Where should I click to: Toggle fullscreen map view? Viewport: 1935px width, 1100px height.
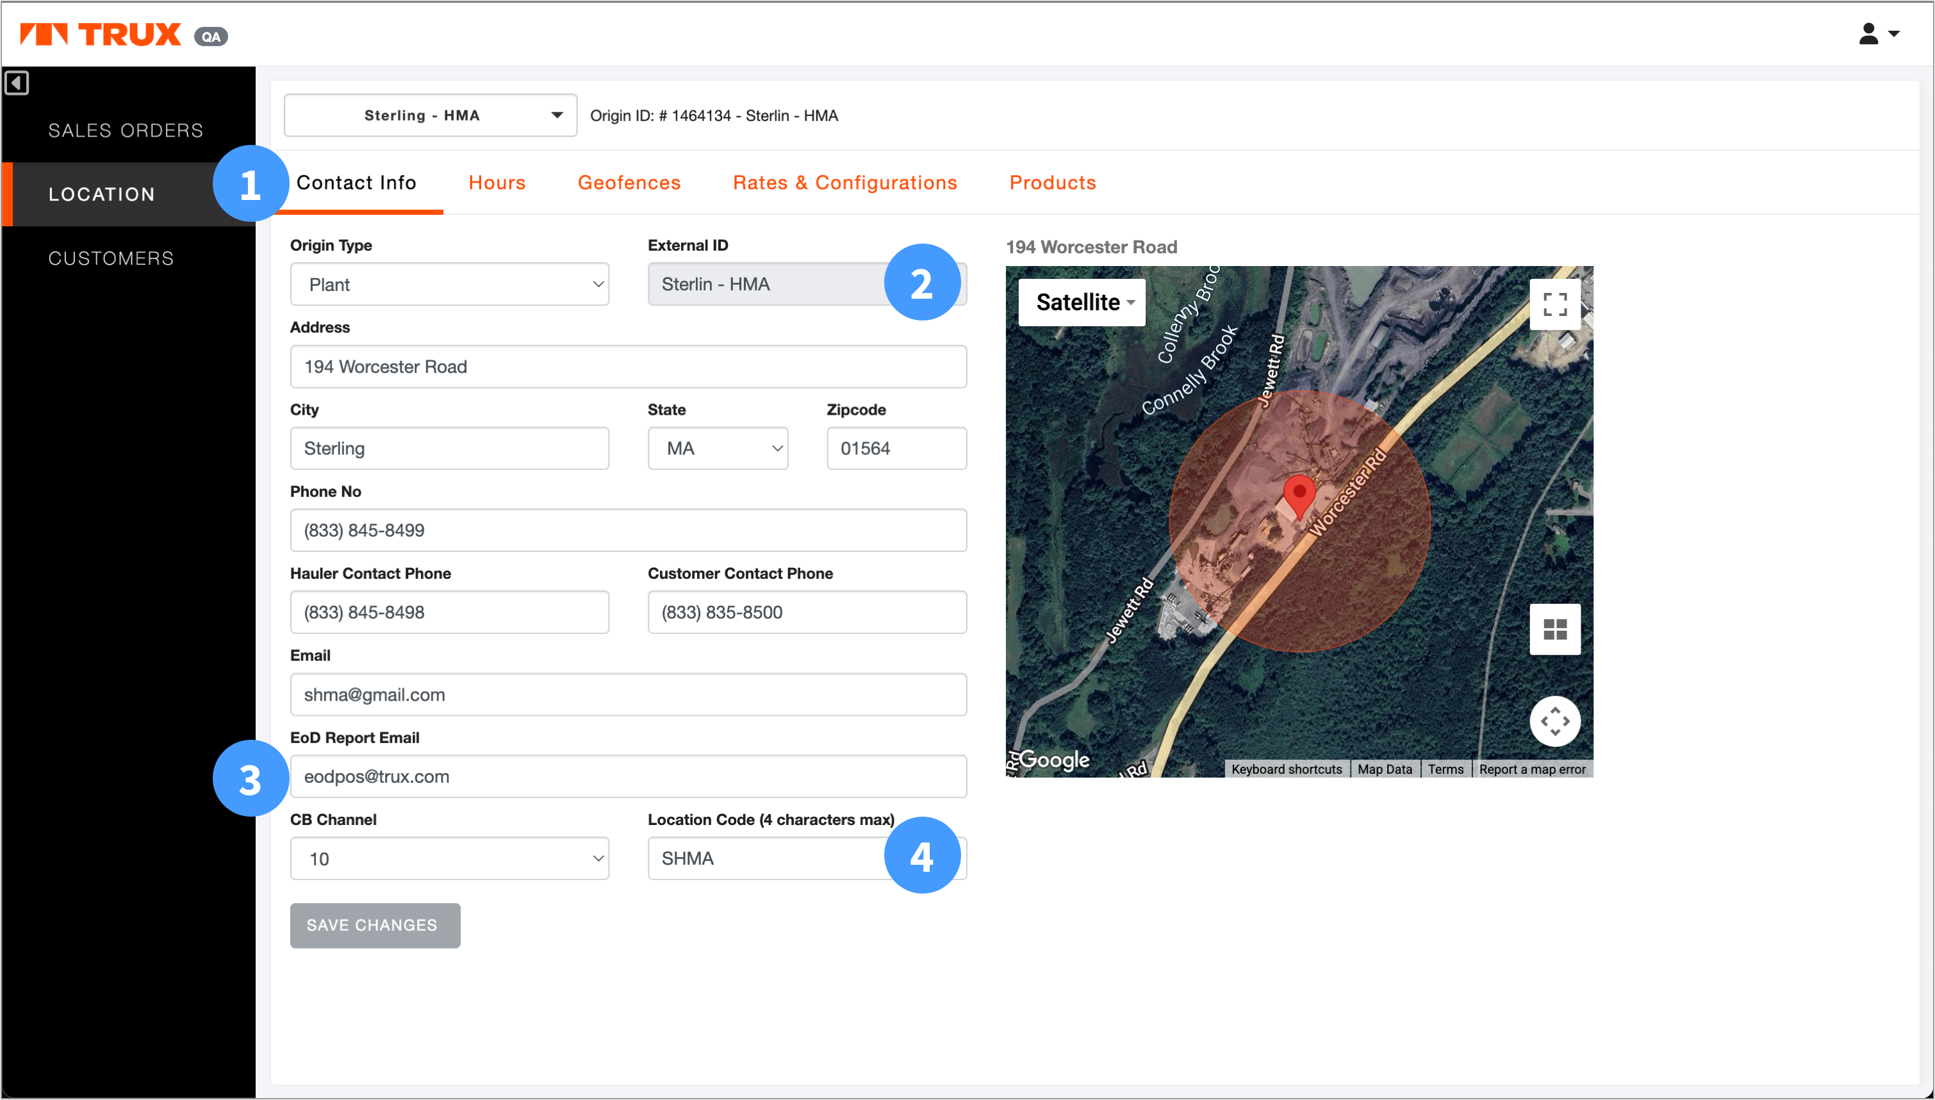tap(1554, 304)
